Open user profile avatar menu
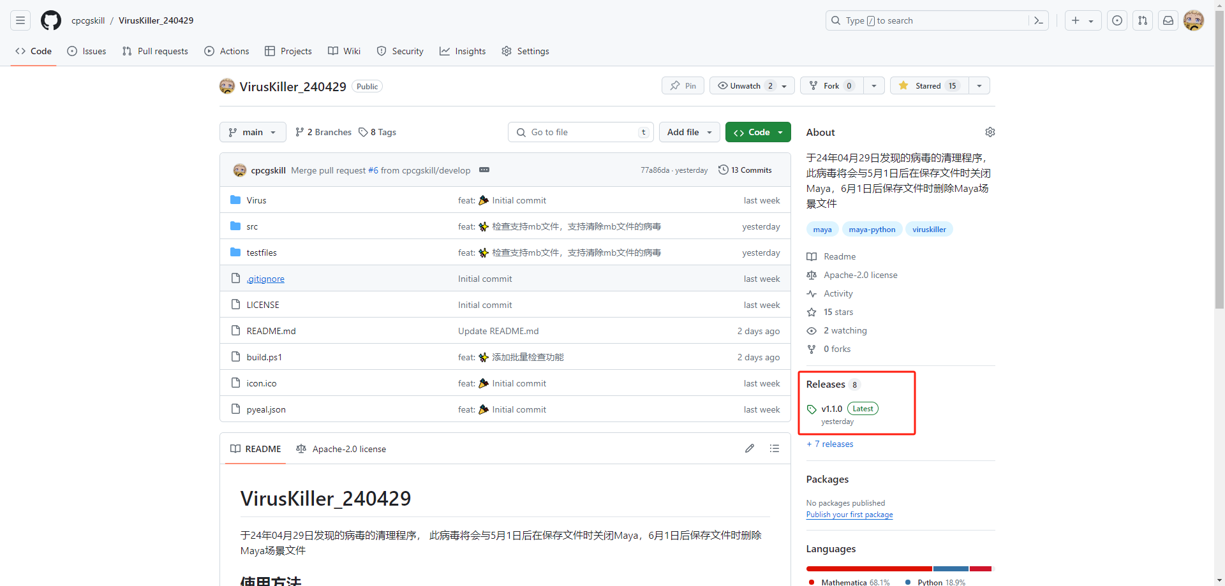Image resolution: width=1225 pixels, height=586 pixels. (1194, 20)
